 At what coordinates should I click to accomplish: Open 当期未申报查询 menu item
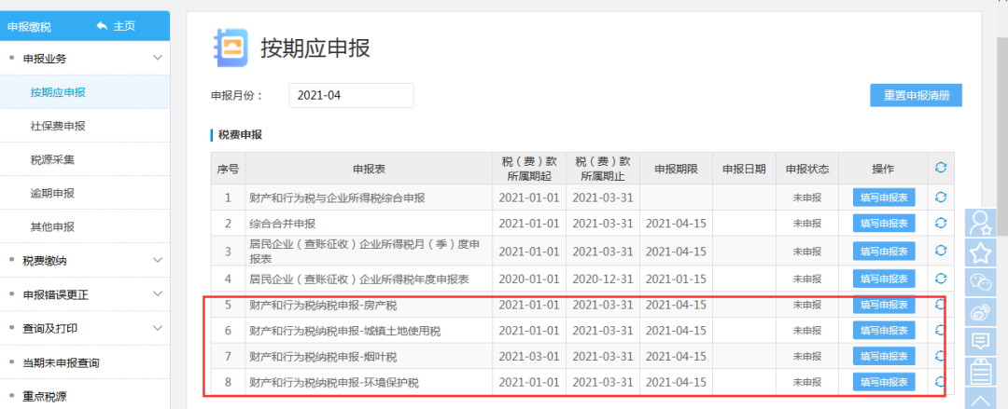85,362
